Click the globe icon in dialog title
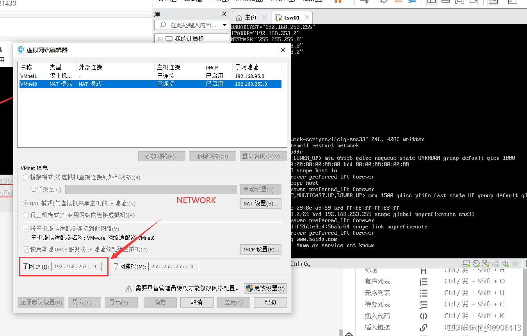527x336 pixels. coord(21,50)
